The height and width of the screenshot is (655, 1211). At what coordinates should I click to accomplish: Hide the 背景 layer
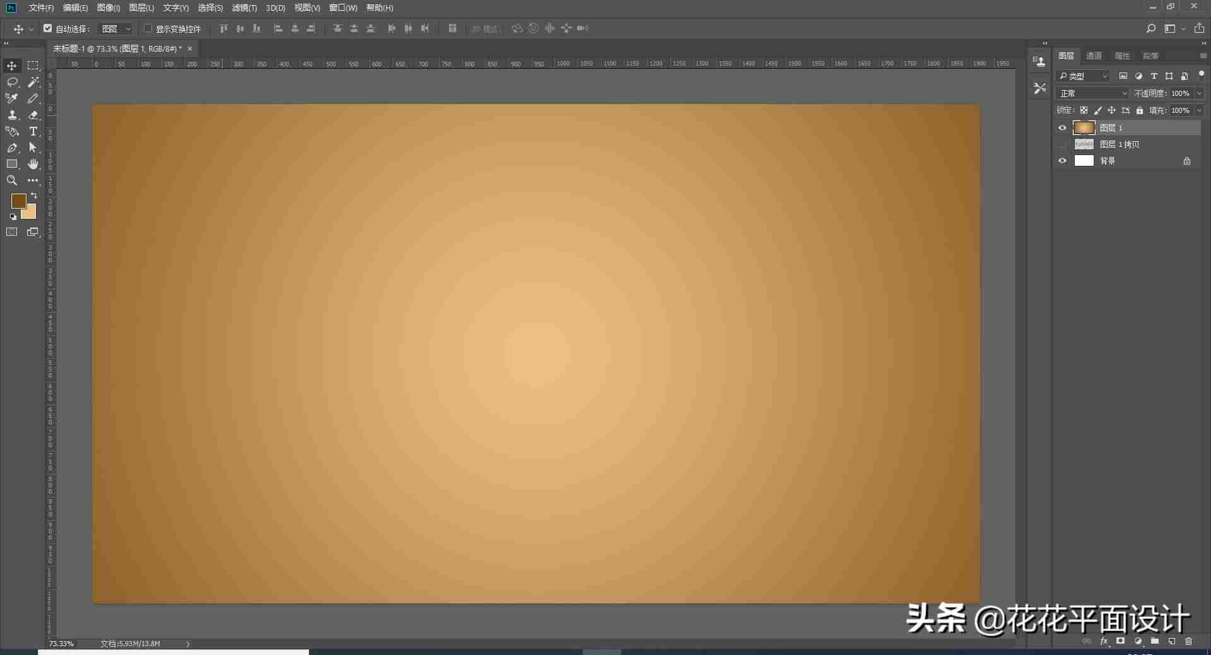(x=1063, y=161)
